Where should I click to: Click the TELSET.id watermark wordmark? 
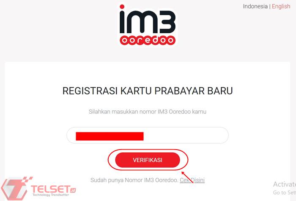(x=53, y=189)
